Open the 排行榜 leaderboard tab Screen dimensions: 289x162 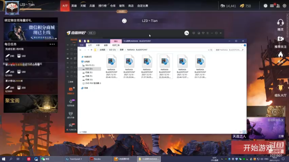[x=103, y=6]
